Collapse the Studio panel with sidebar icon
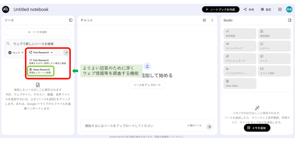The height and width of the screenshot is (142, 295). point(290,20)
